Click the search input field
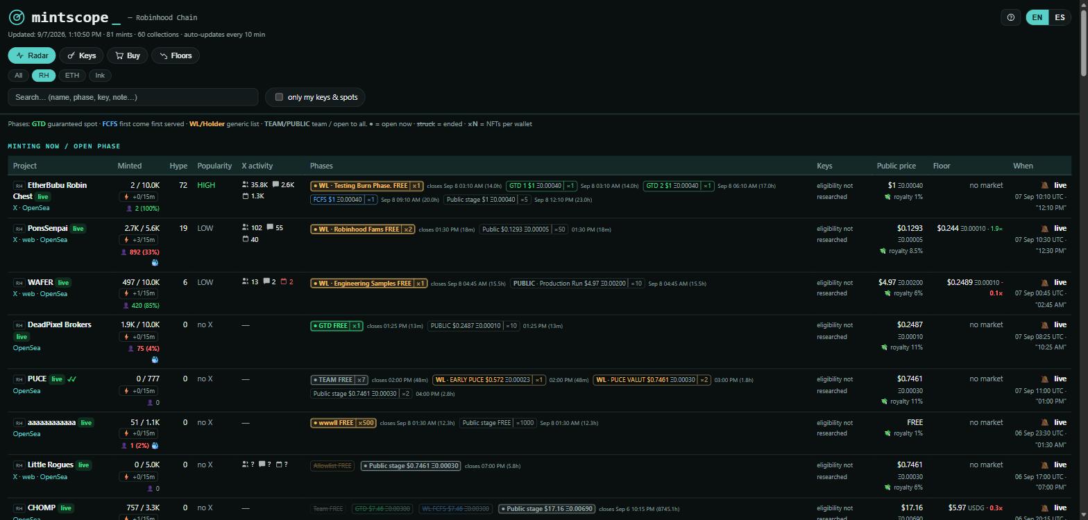This screenshot has height=520, width=1088. tap(133, 97)
